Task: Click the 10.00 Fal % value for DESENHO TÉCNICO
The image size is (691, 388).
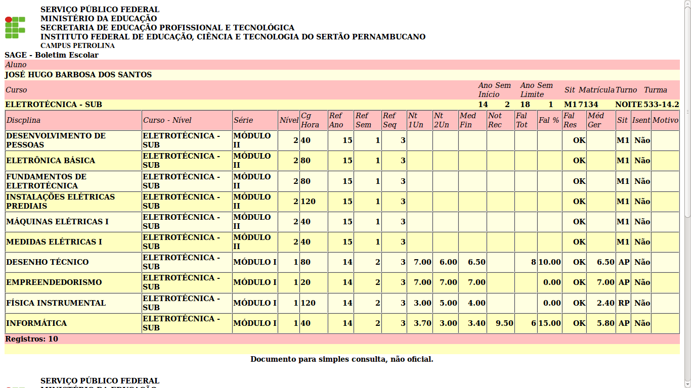Action: click(x=549, y=262)
